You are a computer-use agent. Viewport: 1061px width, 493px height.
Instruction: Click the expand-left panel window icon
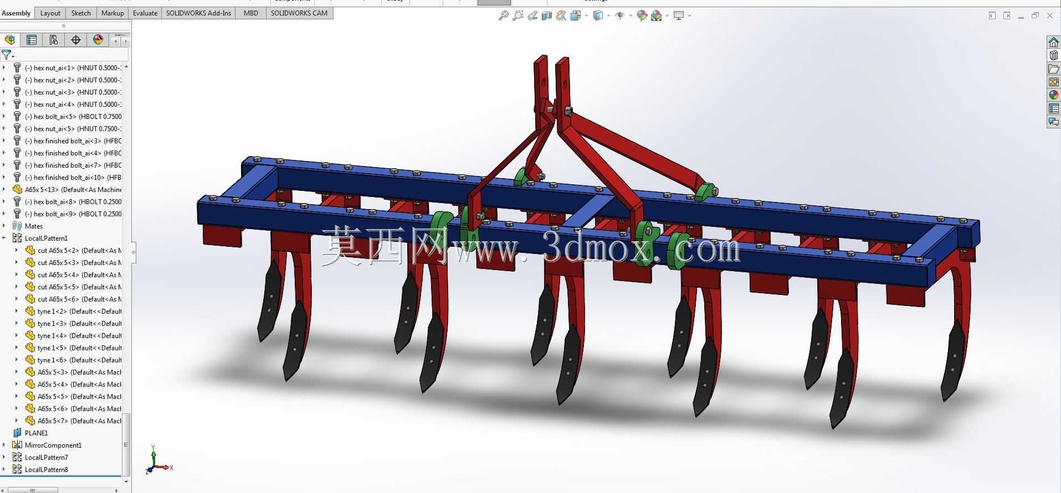pyautogui.click(x=992, y=15)
